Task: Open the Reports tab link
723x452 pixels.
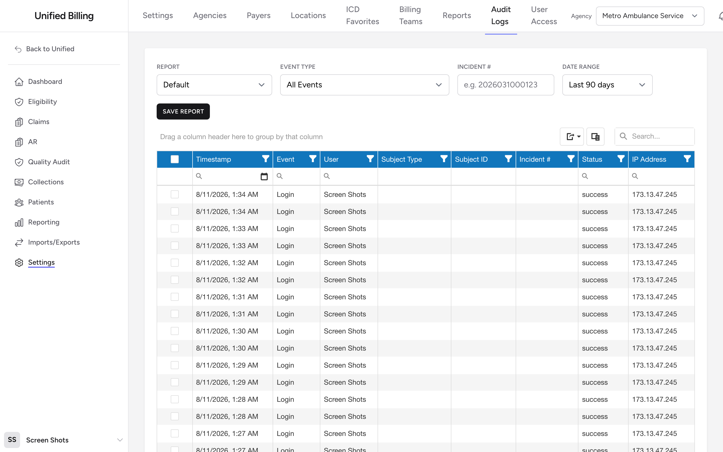Action: pos(456,16)
